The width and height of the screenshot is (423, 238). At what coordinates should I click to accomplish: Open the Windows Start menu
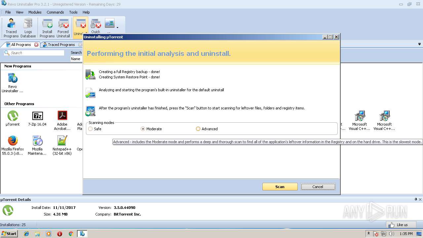pos(9,234)
